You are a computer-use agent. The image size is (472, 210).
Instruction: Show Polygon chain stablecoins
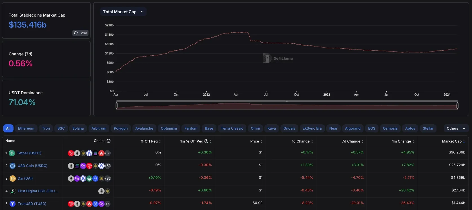click(x=121, y=128)
